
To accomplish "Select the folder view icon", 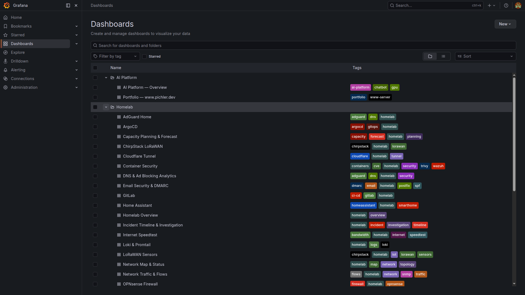I will pyautogui.click(x=430, y=56).
